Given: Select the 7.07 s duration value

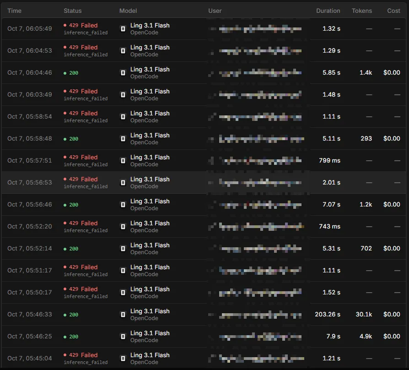Looking at the screenshot, I should [332, 204].
